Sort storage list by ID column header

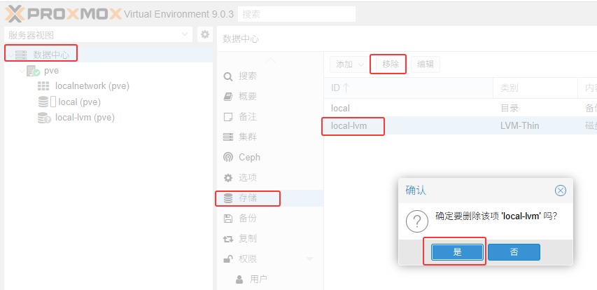(x=340, y=88)
